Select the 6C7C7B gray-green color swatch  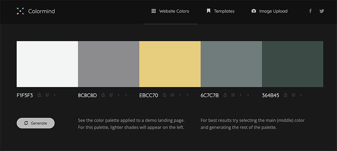pyautogui.click(x=231, y=64)
